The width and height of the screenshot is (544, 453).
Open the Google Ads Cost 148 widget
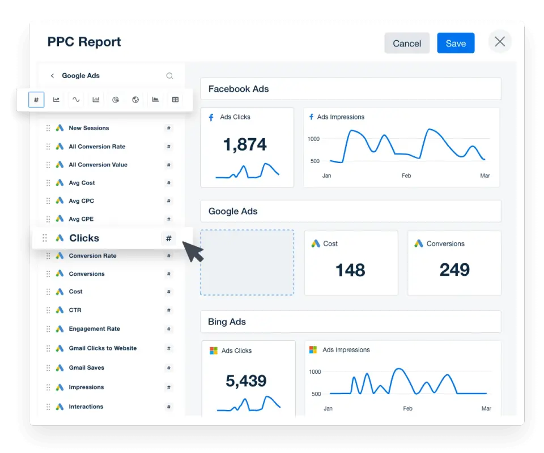coord(351,263)
